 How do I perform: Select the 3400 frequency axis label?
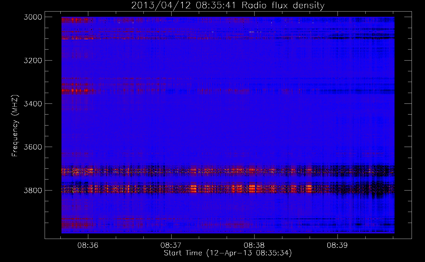[33, 104]
